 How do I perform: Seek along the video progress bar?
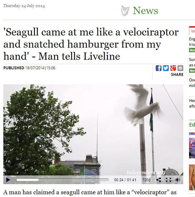pyautogui.click(x=62, y=180)
